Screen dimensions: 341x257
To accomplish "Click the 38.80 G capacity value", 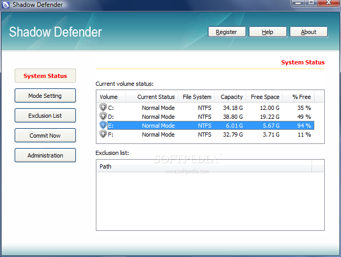I will click(233, 117).
